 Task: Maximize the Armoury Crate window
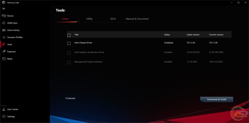(x=238, y=3)
